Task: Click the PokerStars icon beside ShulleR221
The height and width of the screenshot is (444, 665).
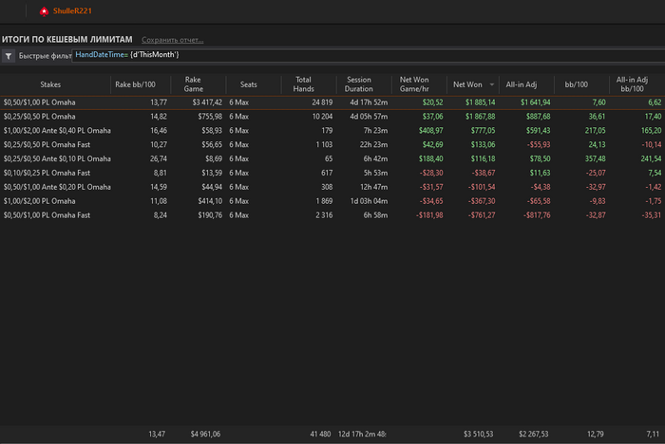Action: pos(43,11)
